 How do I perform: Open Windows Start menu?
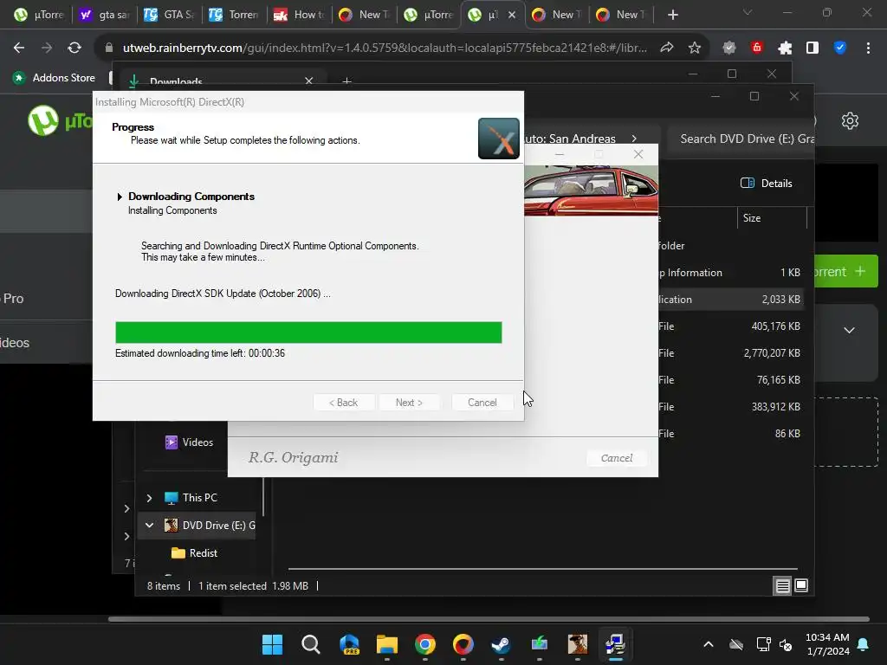(x=273, y=644)
